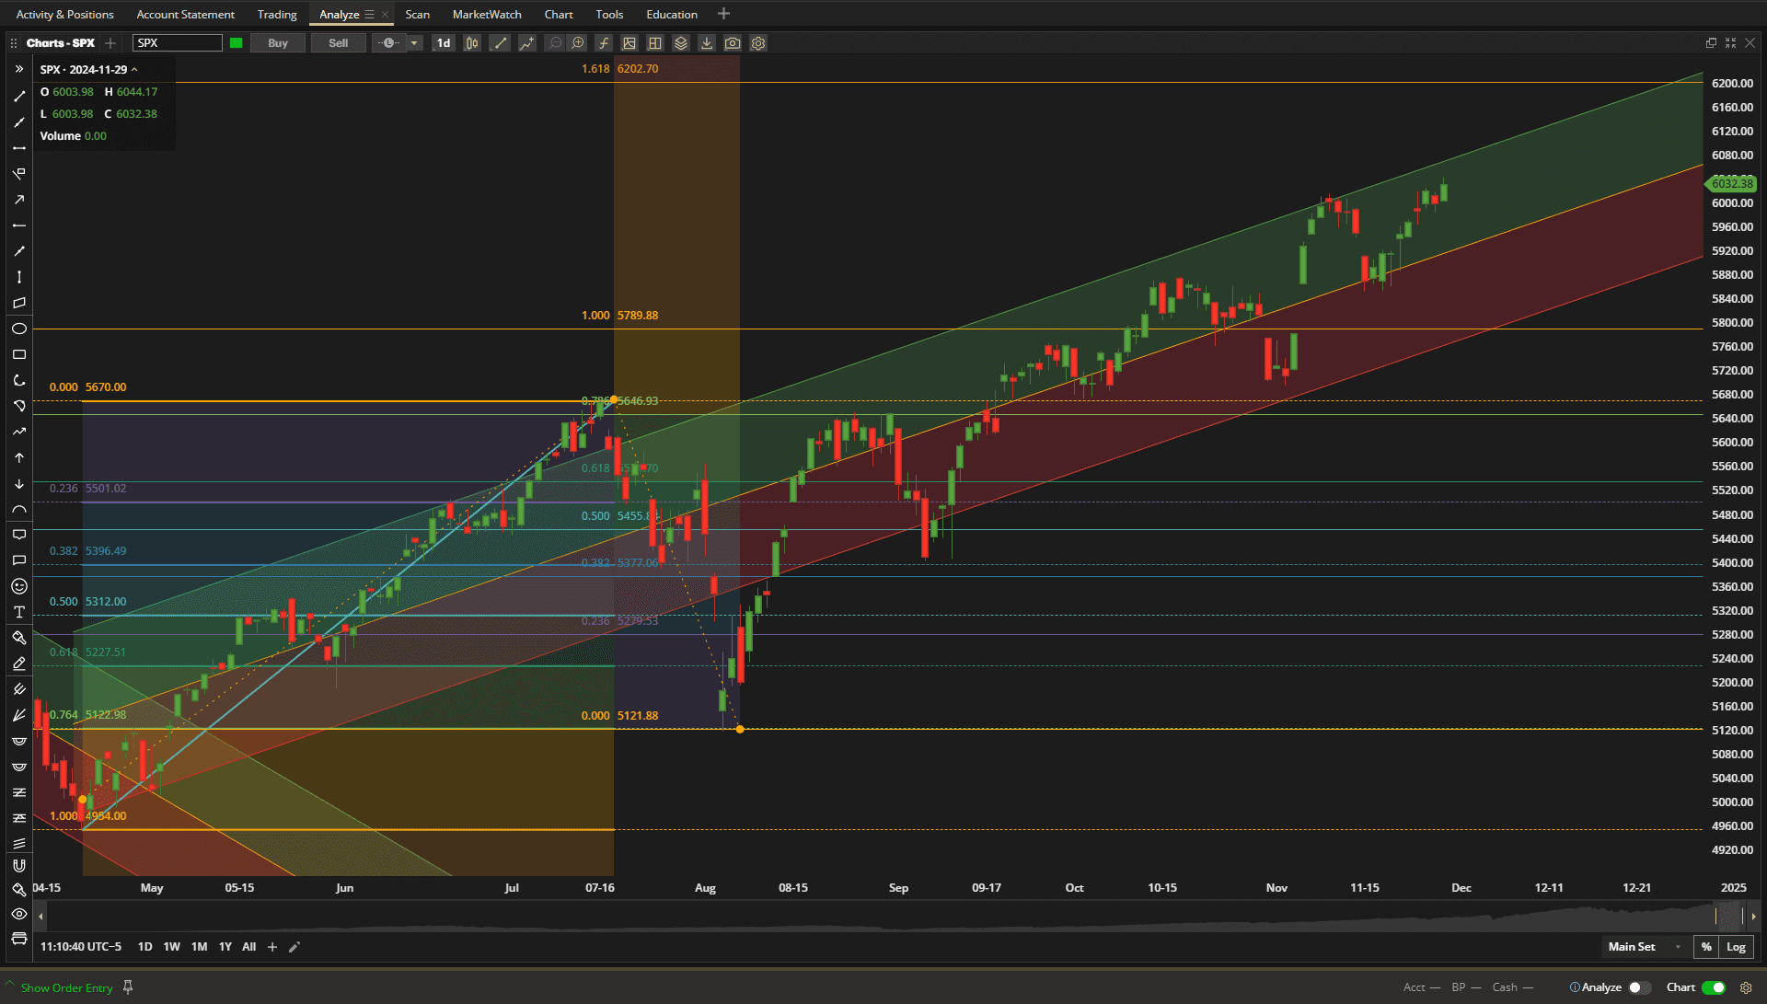Open chart settings gear in toolbar
The height and width of the screenshot is (1004, 1767).
[758, 43]
